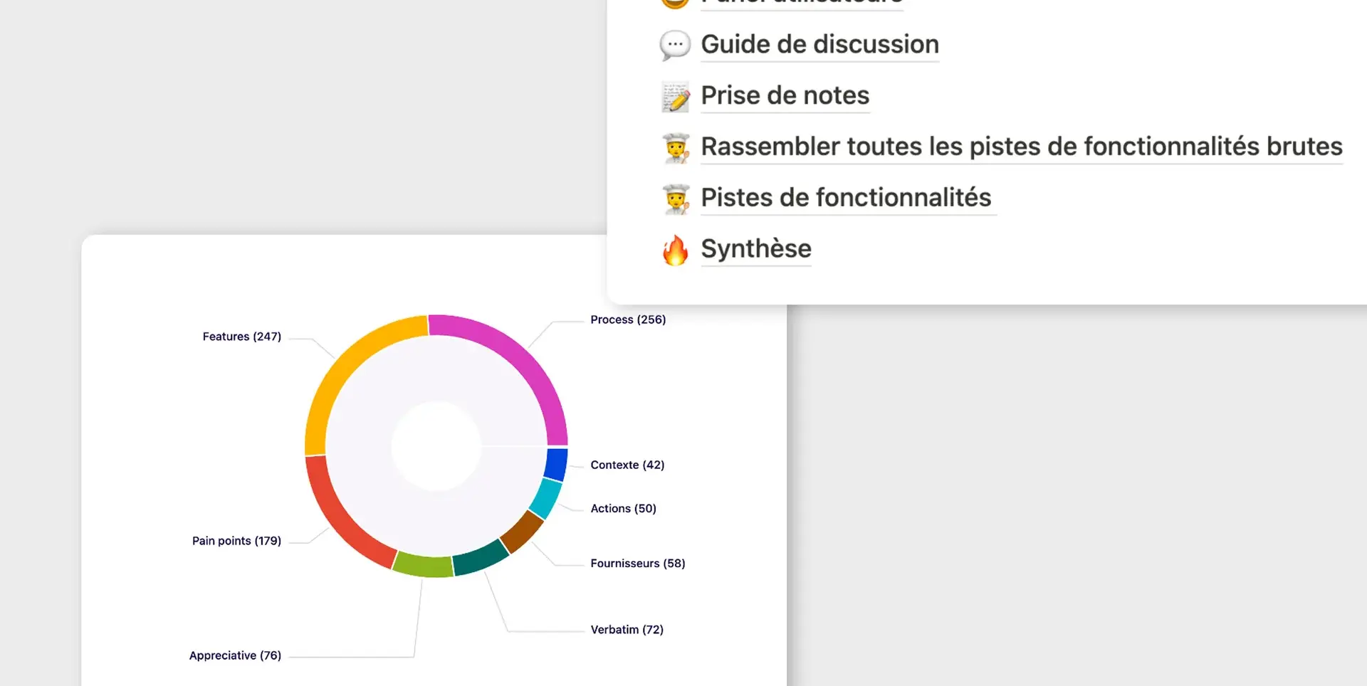Open the Prise de notes page link

785,95
